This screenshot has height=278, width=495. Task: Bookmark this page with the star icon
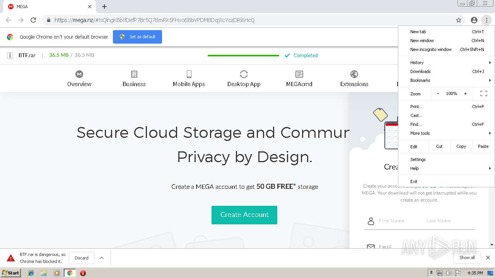459,20
